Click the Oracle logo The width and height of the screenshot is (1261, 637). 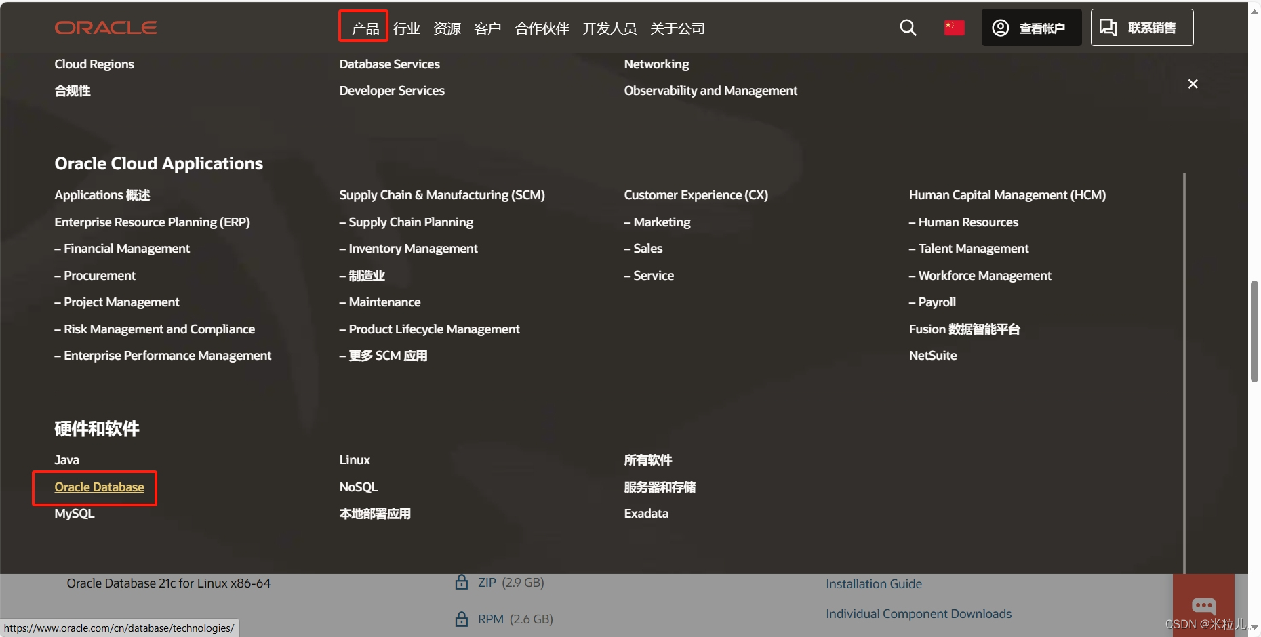pyautogui.click(x=106, y=28)
